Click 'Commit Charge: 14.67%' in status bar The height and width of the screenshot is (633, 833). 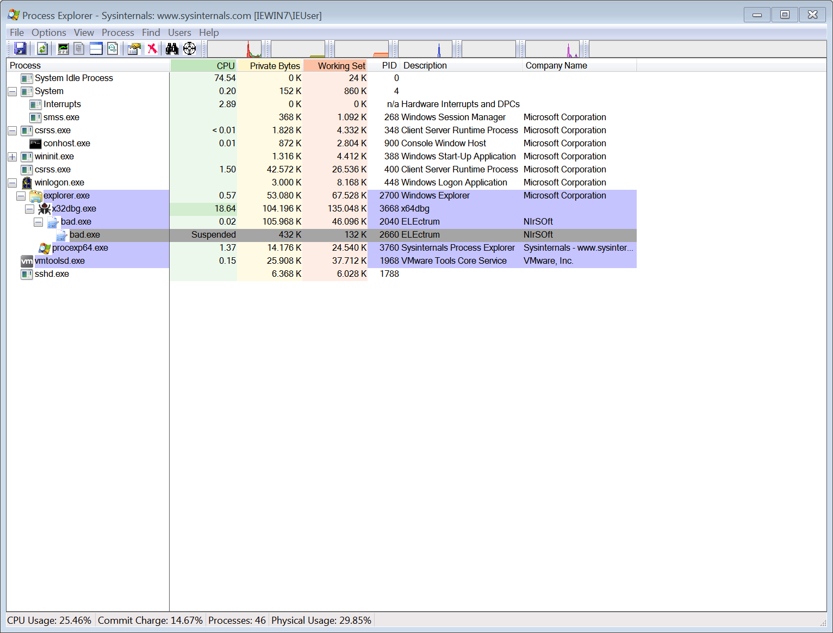(x=150, y=620)
